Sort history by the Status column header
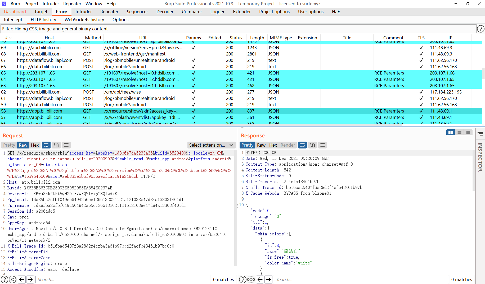This screenshot has width=485, height=284. point(236,38)
